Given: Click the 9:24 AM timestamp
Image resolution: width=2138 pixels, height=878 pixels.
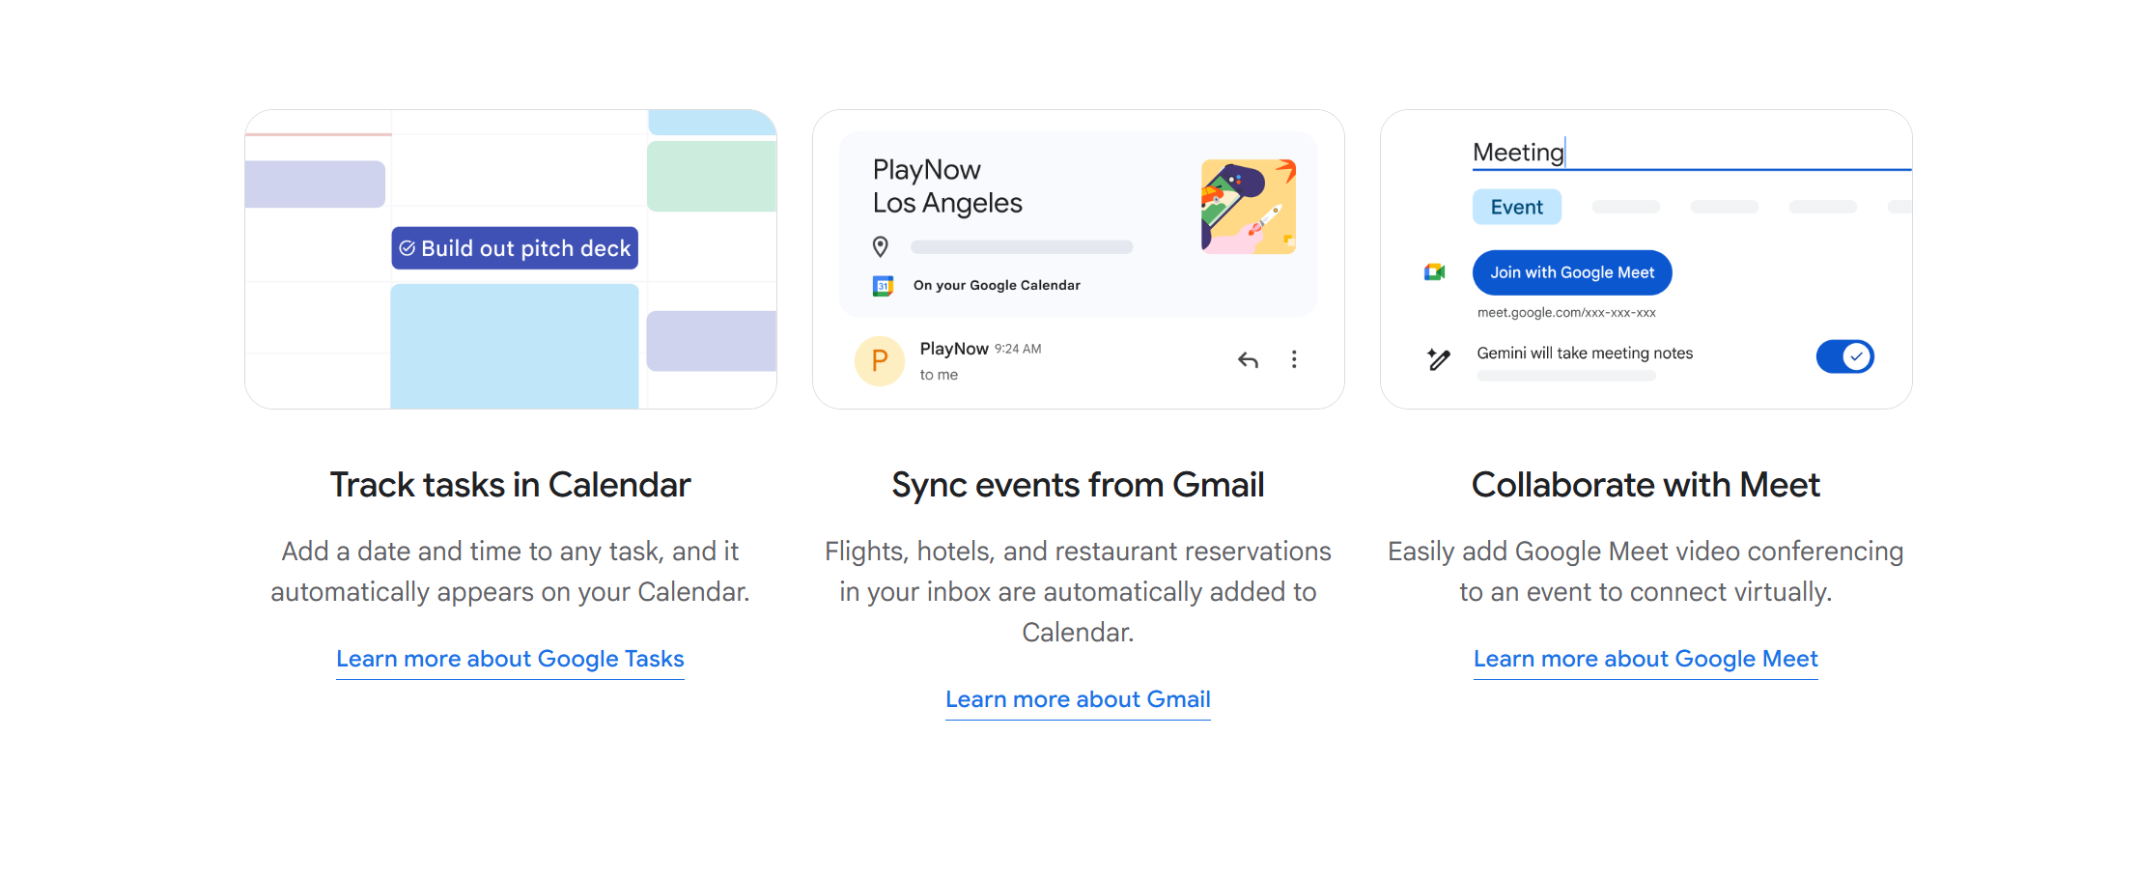Looking at the screenshot, I should coord(1018,349).
